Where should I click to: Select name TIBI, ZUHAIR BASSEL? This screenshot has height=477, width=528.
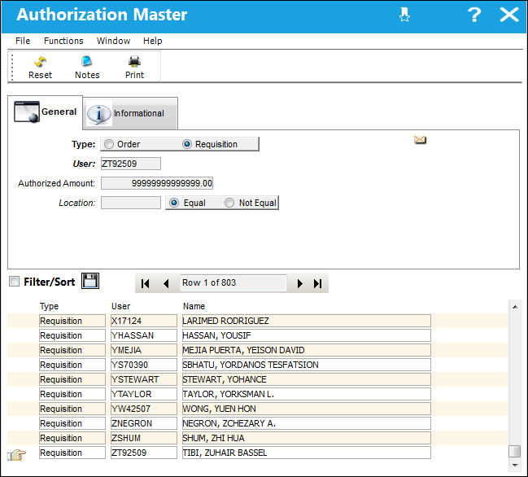coord(306,453)
